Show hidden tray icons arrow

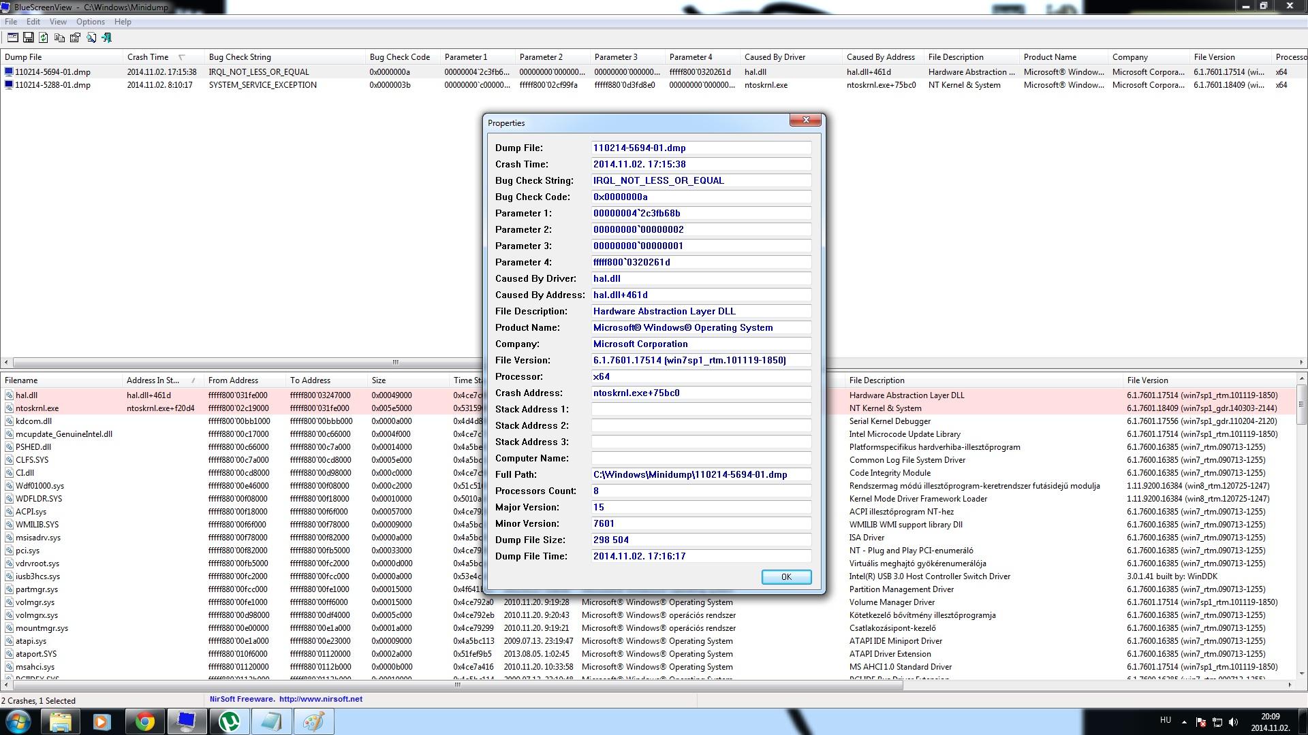(x=1184, y=722)
